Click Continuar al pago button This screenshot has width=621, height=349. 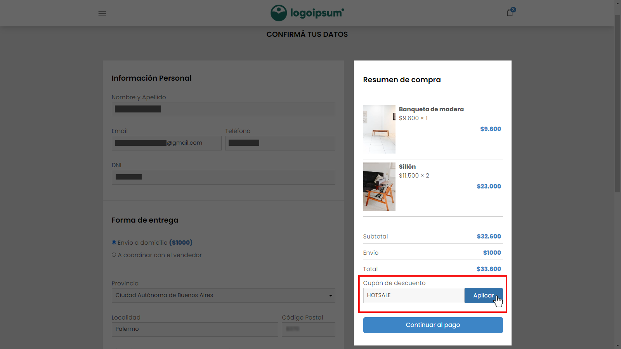433,325
